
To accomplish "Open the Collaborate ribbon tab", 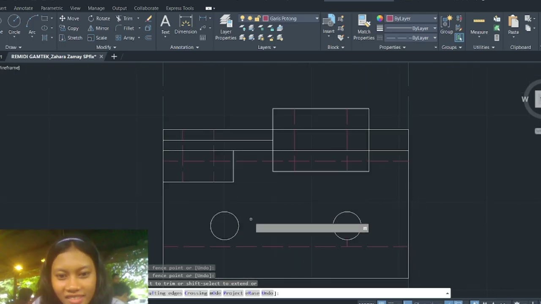I will (x=146, y=8).
